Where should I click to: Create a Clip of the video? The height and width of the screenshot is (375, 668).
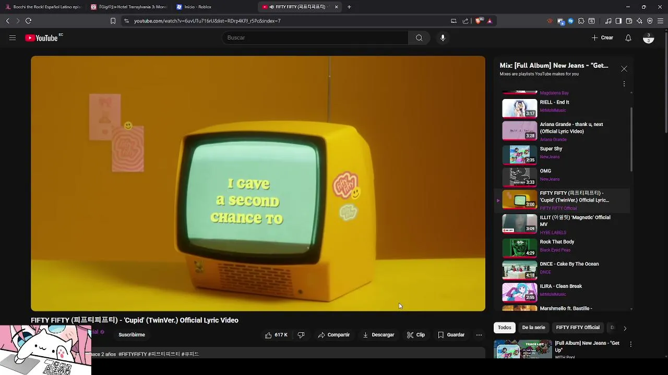point(416,335)
